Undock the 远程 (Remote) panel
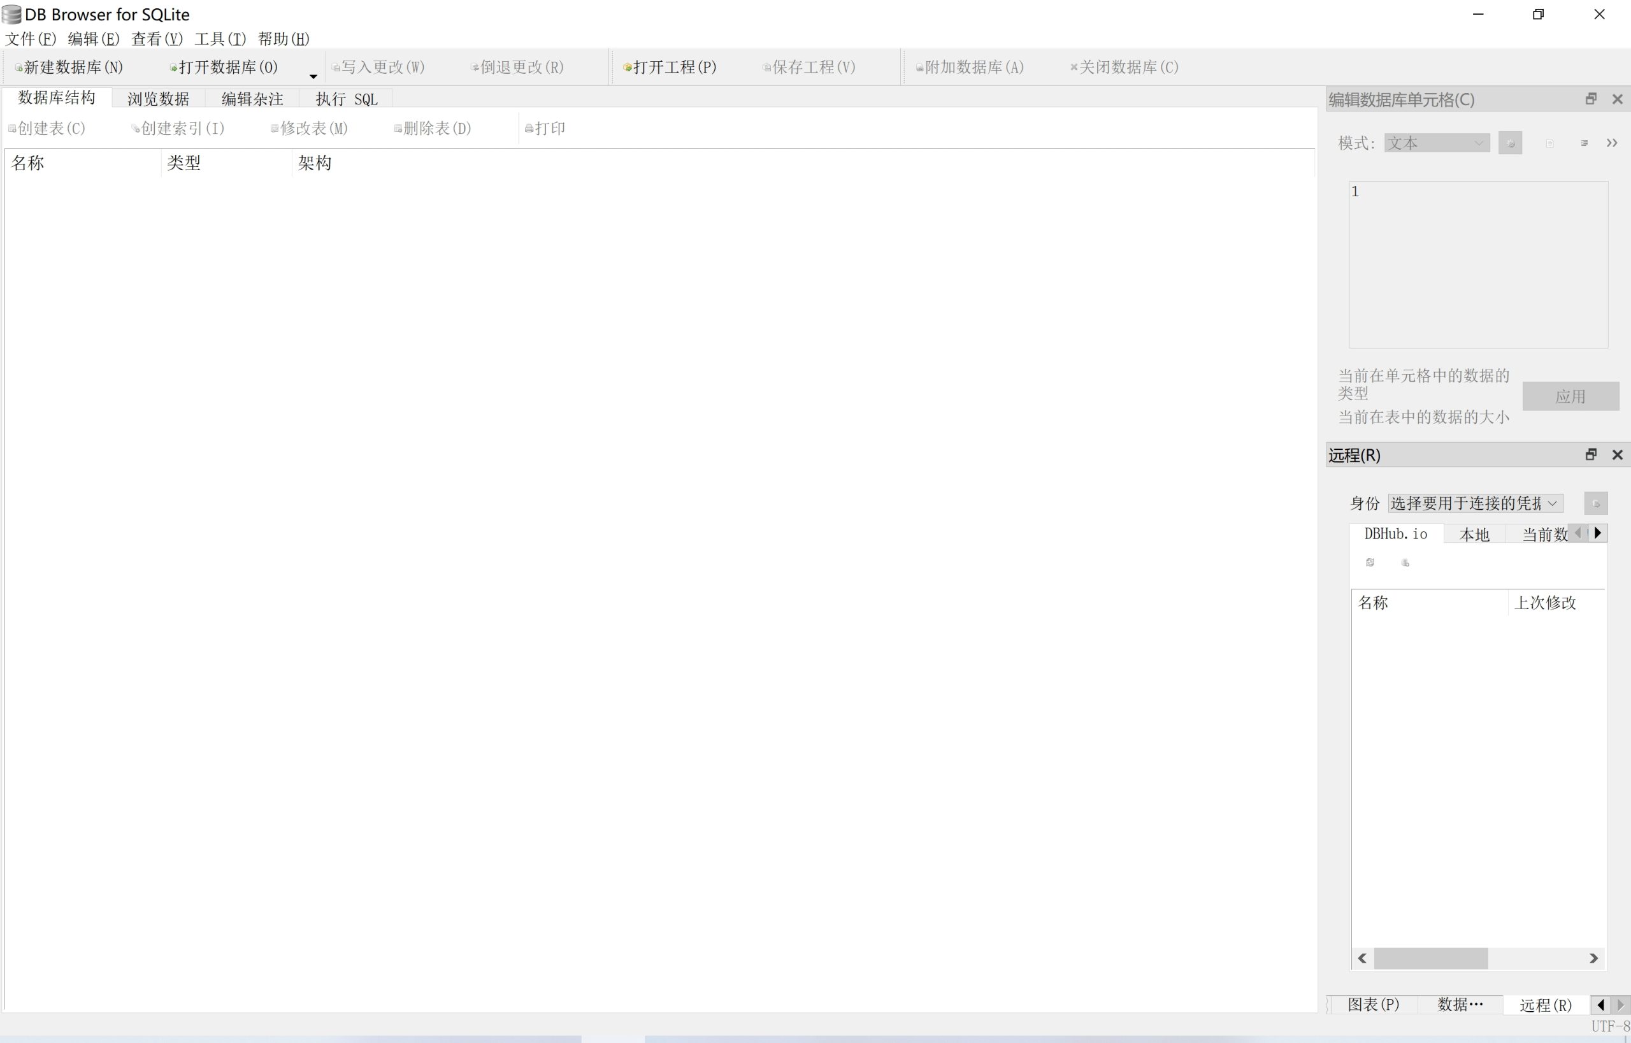Image resolution: width=1631 pixels, height=1043 pixels. click(1591, 454)
